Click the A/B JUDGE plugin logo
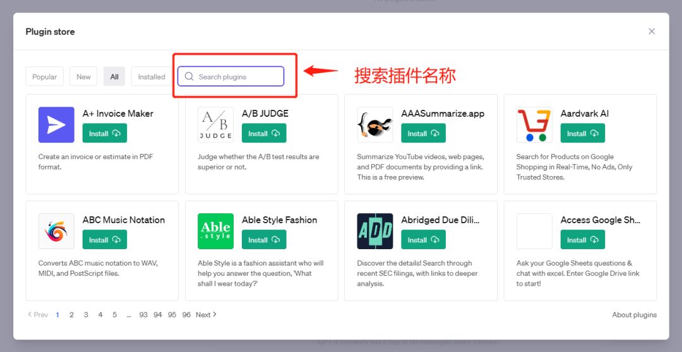Image resolution: width=682 pixels, height=352 pixels. click(215, 125)
